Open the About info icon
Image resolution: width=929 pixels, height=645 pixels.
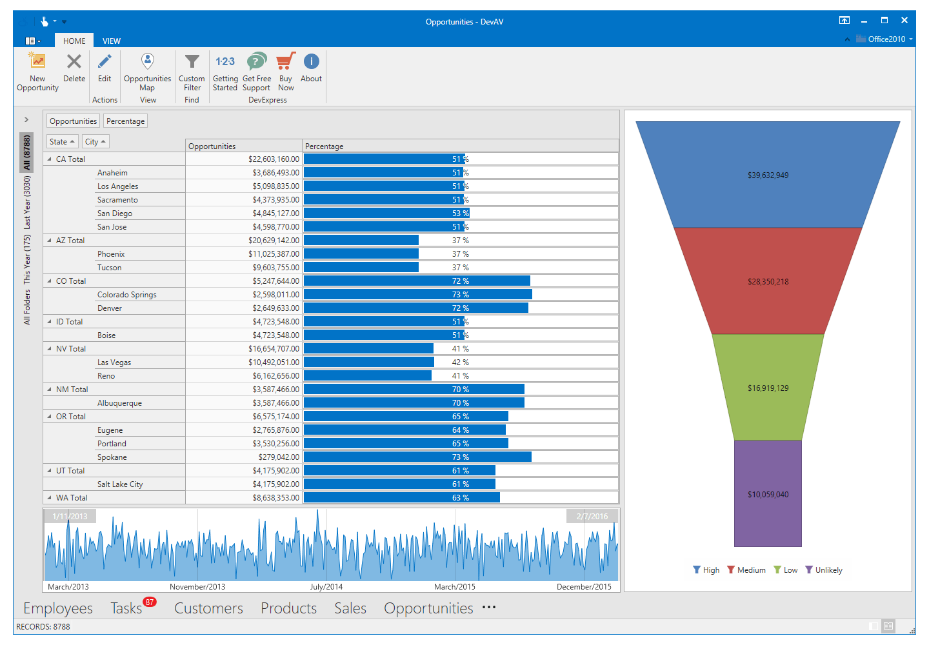click(311, 62)
